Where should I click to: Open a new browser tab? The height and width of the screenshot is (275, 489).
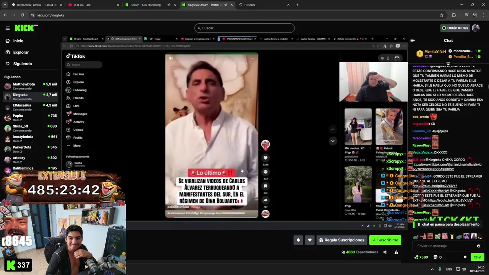pos(297,5)
